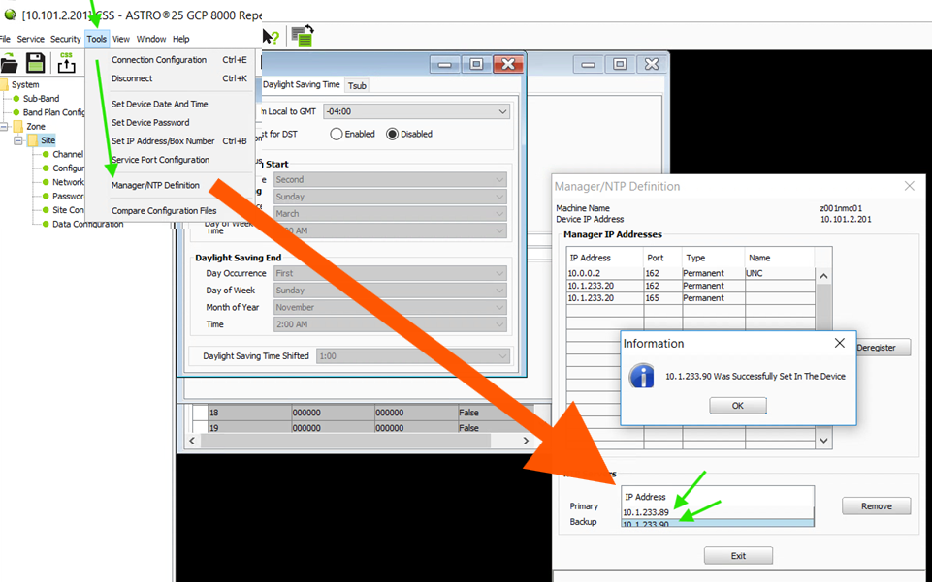Open the DST End November month dropdown
This screenshot has height=582, width=932.
(x=390, y=307)
